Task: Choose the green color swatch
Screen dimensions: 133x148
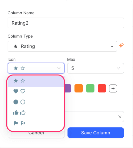Action: (x=90, y=88)
